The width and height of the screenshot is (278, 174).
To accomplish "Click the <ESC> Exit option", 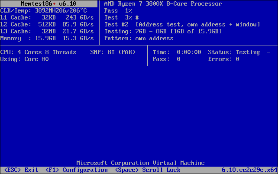I will [21, 170].
